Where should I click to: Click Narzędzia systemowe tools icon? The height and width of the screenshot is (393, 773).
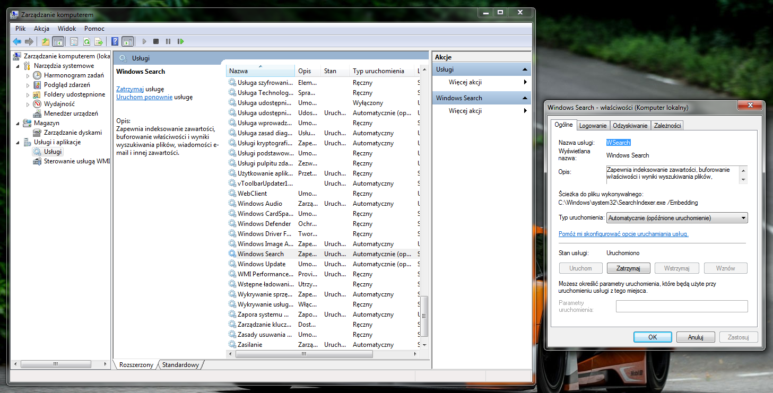[27, 66]
